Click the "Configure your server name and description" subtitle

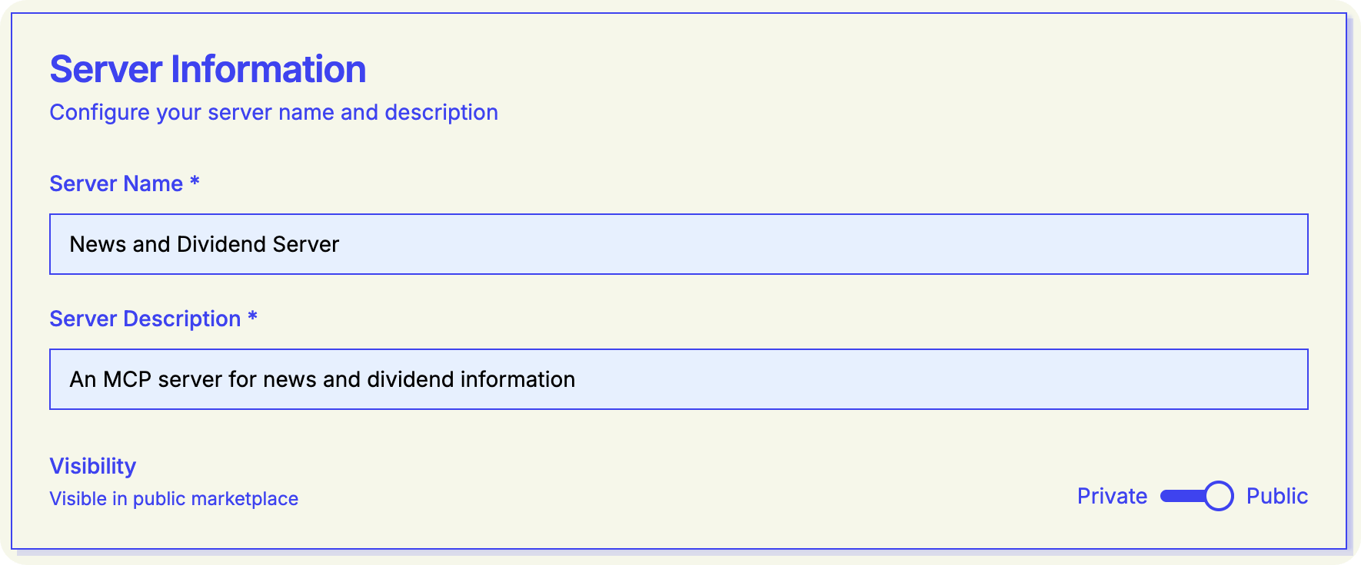coord(274,112)
